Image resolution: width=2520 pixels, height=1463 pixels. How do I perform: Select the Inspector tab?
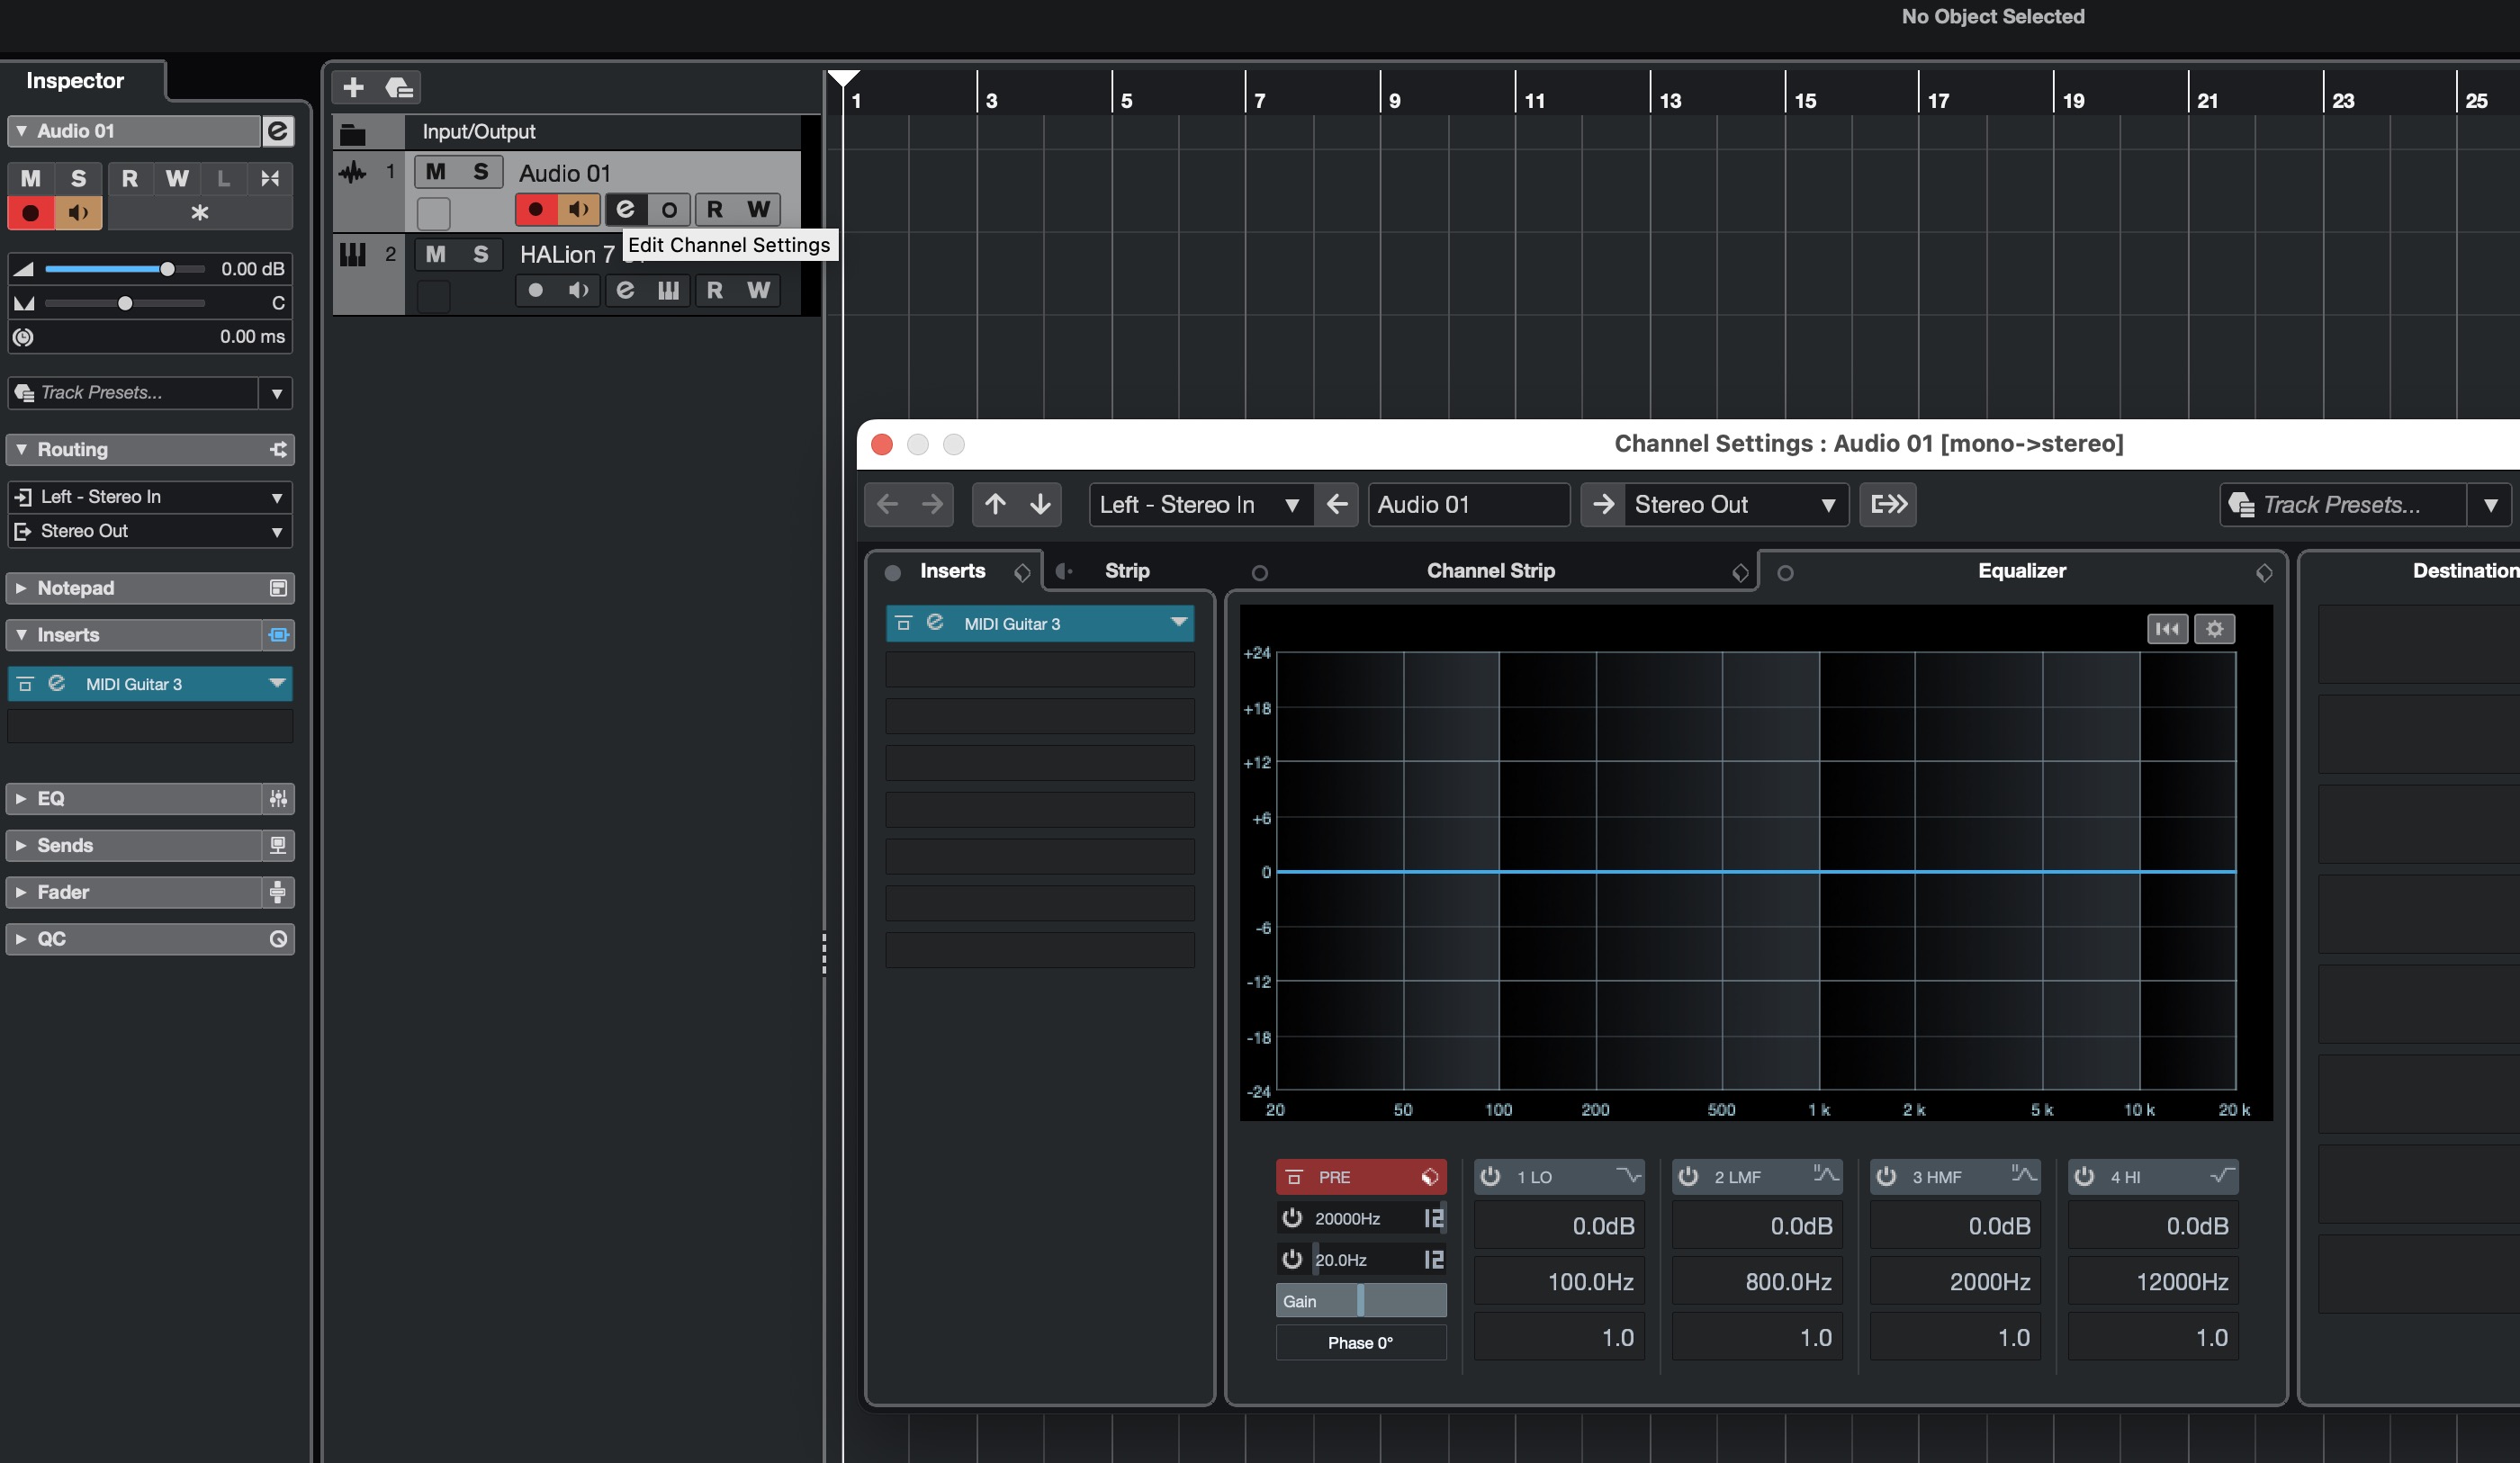[75, 81]
